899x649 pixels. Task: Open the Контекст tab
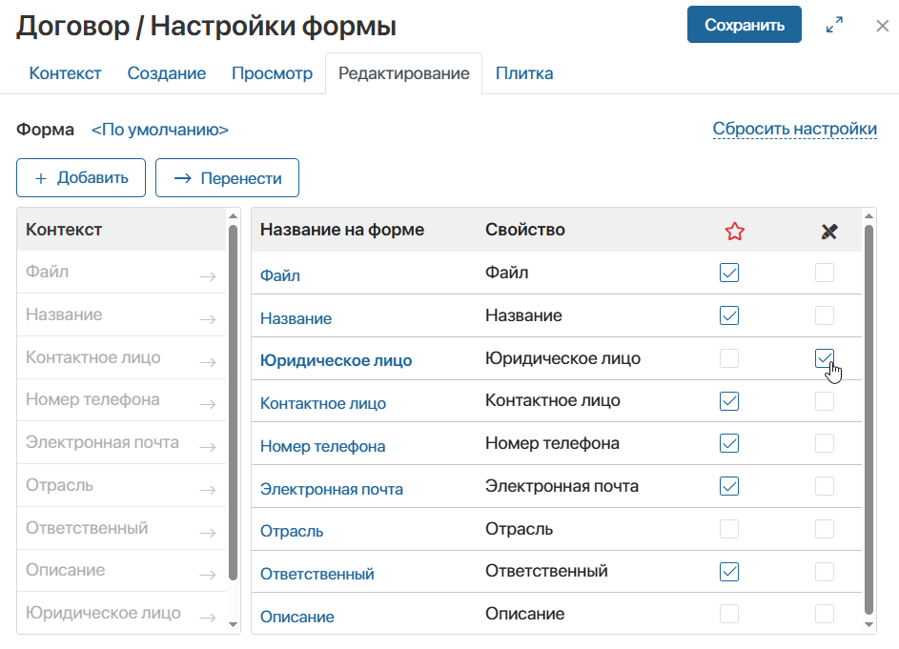pos(65,72)
